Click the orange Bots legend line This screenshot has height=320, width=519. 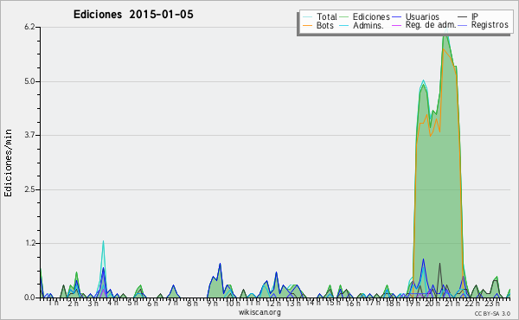[308, 25]
